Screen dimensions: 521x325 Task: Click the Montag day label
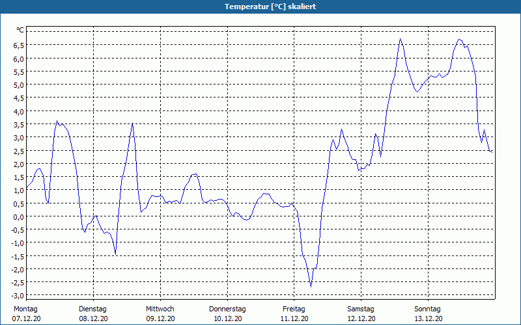(25, 309)
